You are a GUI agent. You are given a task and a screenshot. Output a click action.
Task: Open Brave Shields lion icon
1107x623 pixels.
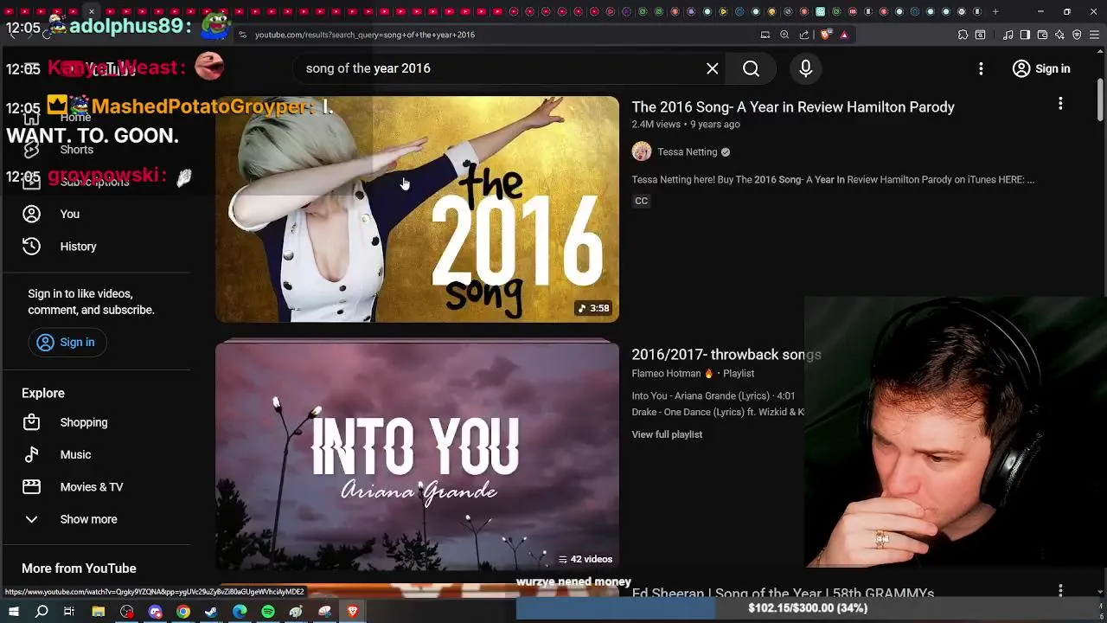click(x=825, y=35)
